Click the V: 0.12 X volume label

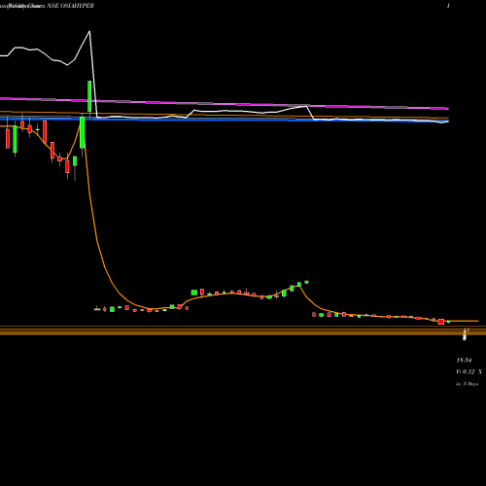click(469, 372)
